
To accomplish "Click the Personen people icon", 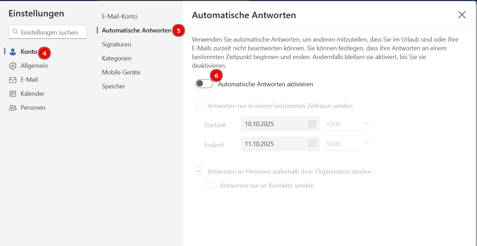I will 13,108.
